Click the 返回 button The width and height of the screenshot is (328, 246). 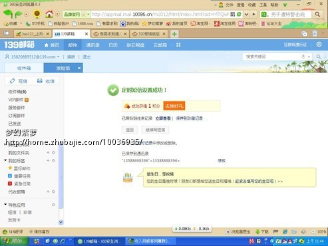coord(130,130)
